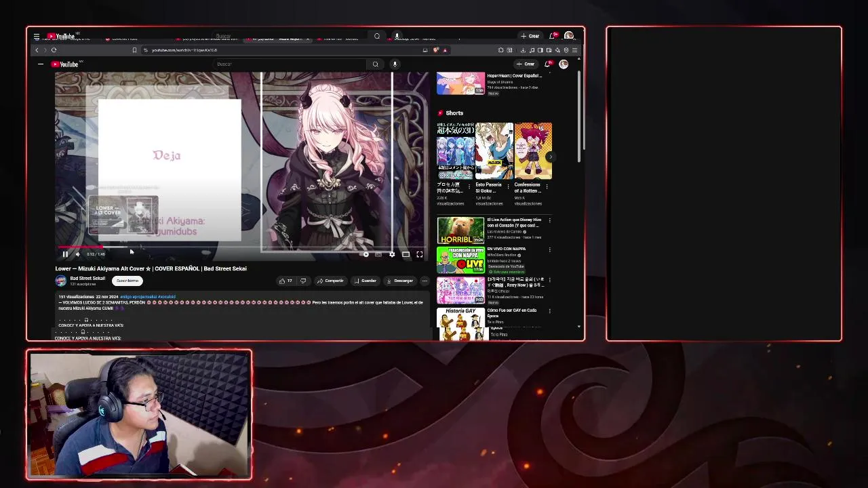This screenshot has width=868, height=488.
Task: Open the browser main menu at toolbar end
Action: tap(574, 50)
